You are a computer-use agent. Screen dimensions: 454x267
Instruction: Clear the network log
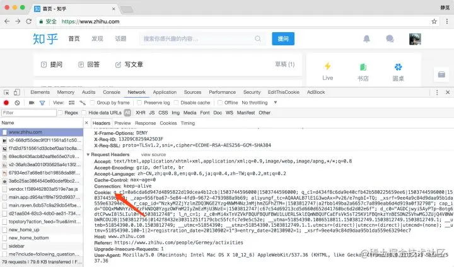pos(18,103)
